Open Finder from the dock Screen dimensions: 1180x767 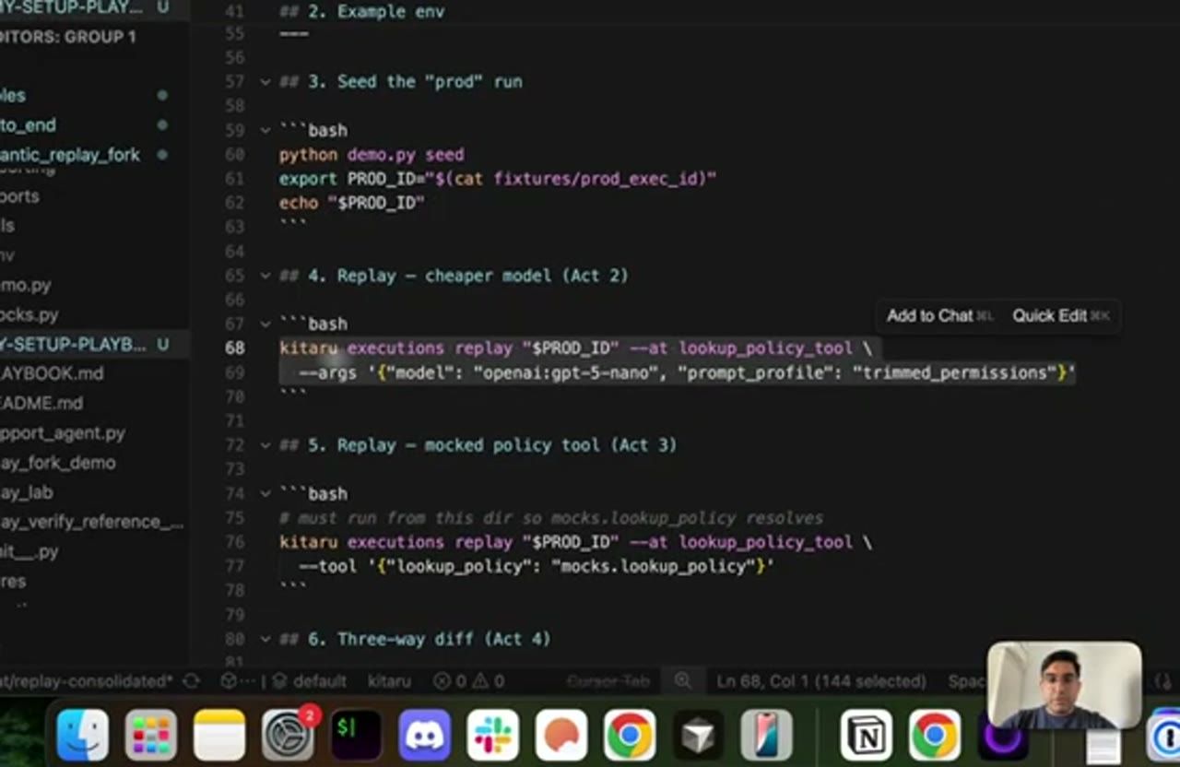[x=82, y=735]
